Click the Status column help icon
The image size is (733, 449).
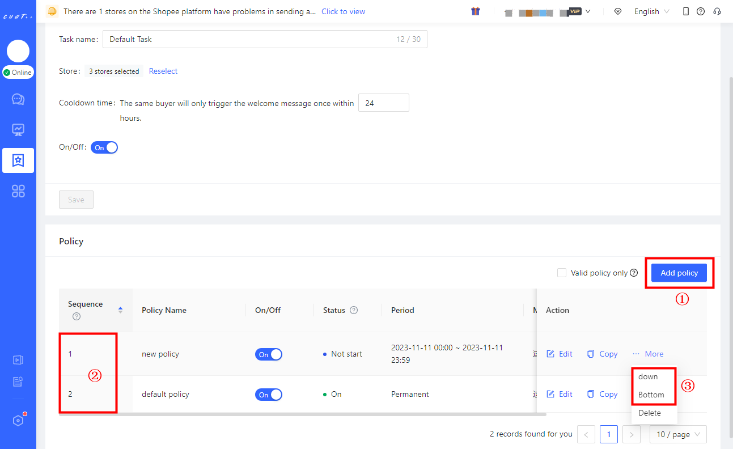click(354, 310)
